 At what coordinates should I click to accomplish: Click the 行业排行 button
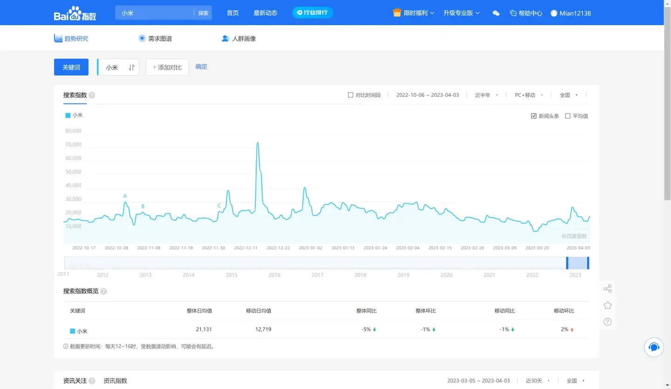pyautogui.click(x=313, y=13)
